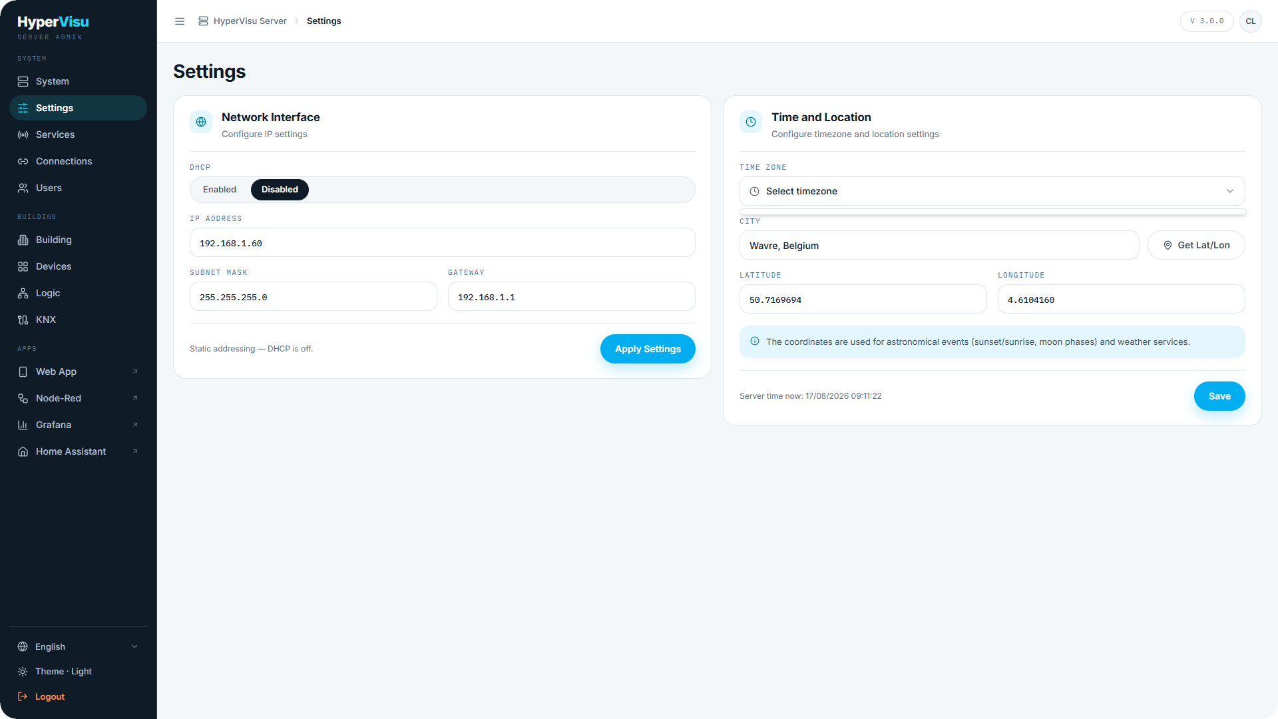Open the Select timezone dropdown
The image size is (1278, 719).
(x=992, y=191)
